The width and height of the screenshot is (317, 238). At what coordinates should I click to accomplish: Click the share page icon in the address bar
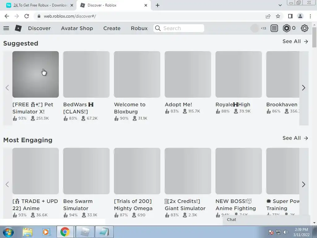tap(268, 16)
